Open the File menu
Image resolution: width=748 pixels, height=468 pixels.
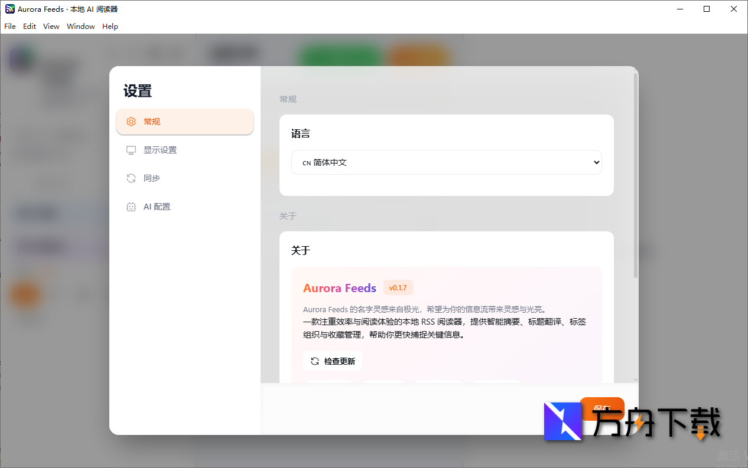[x=9, y=26]
